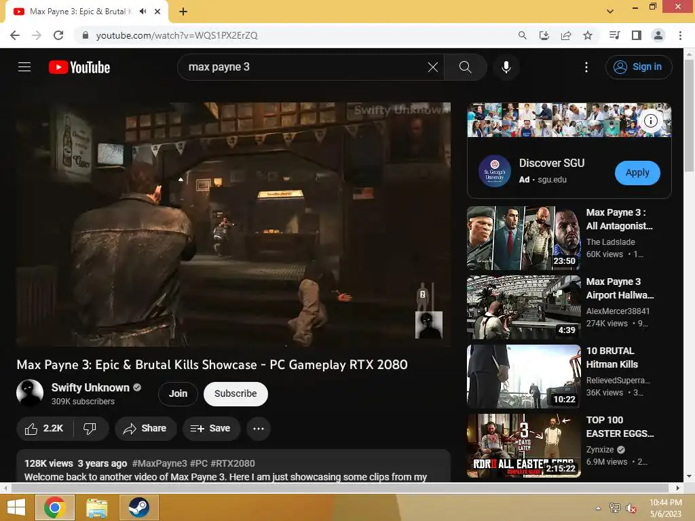Go forward in browser history

[37, 35]
